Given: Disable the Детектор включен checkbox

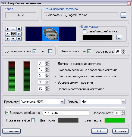Looking at the screenshot, I should click(x=34, y=51).
